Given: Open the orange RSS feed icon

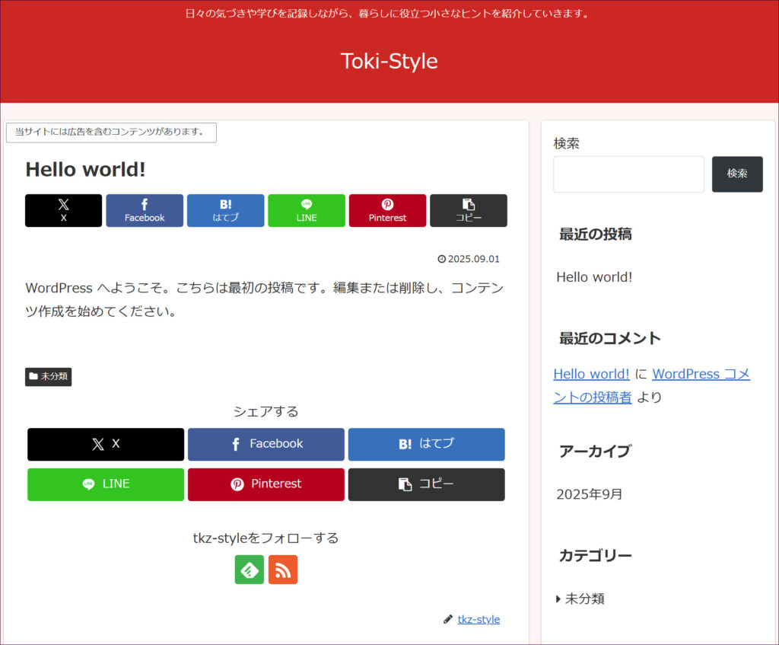Looking at the screenshot, I should point(283,570).
